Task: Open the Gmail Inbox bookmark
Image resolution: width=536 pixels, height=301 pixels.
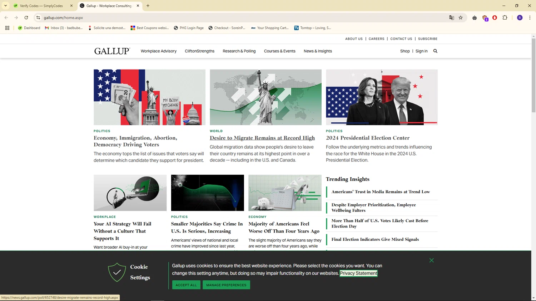Action: tap(64, 28)
